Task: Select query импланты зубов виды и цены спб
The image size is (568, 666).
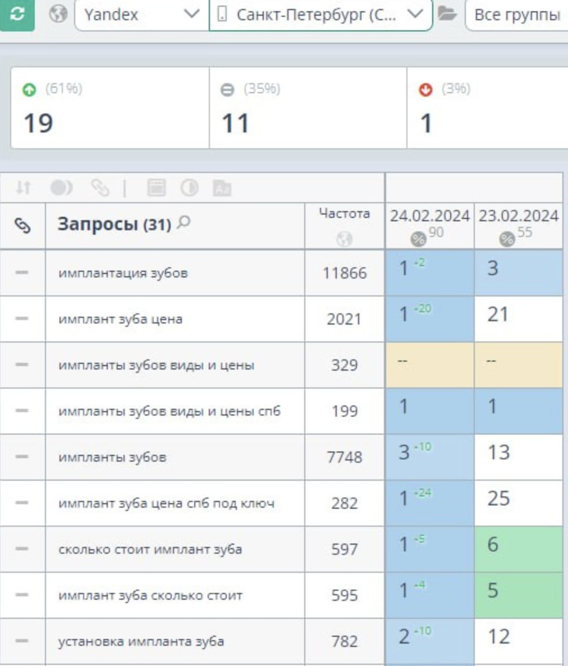Action: coord(170,411)
